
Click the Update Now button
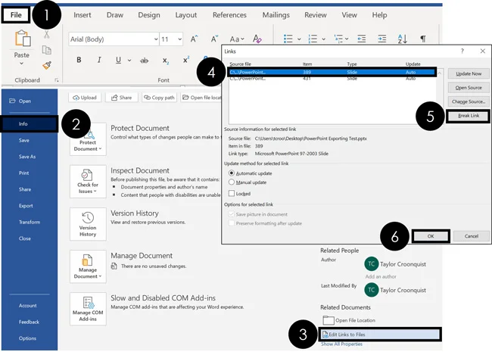tap(469, 73)
